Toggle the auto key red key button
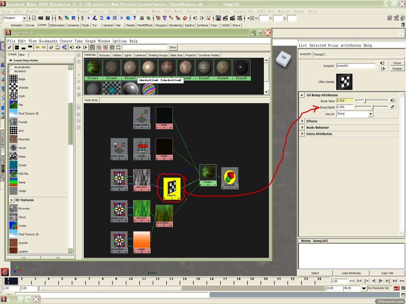Screen dimensions: 406x304 coord(396,288)
